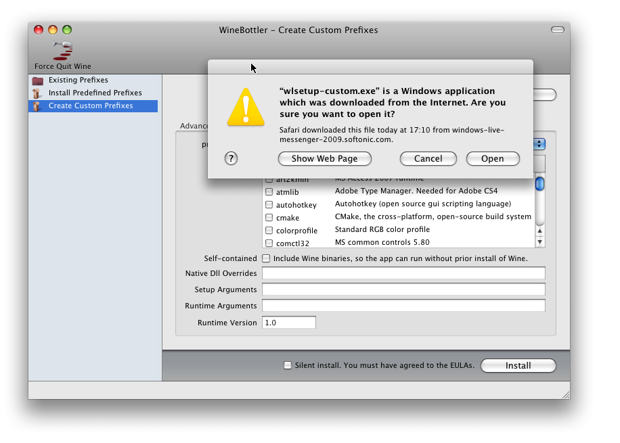The height and width of the screenshot is (443, 620).
Task: Enable the autohotkey checkbox
Action: click(269, 204)
